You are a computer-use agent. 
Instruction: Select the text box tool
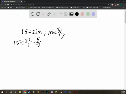(x=66, y=14)
